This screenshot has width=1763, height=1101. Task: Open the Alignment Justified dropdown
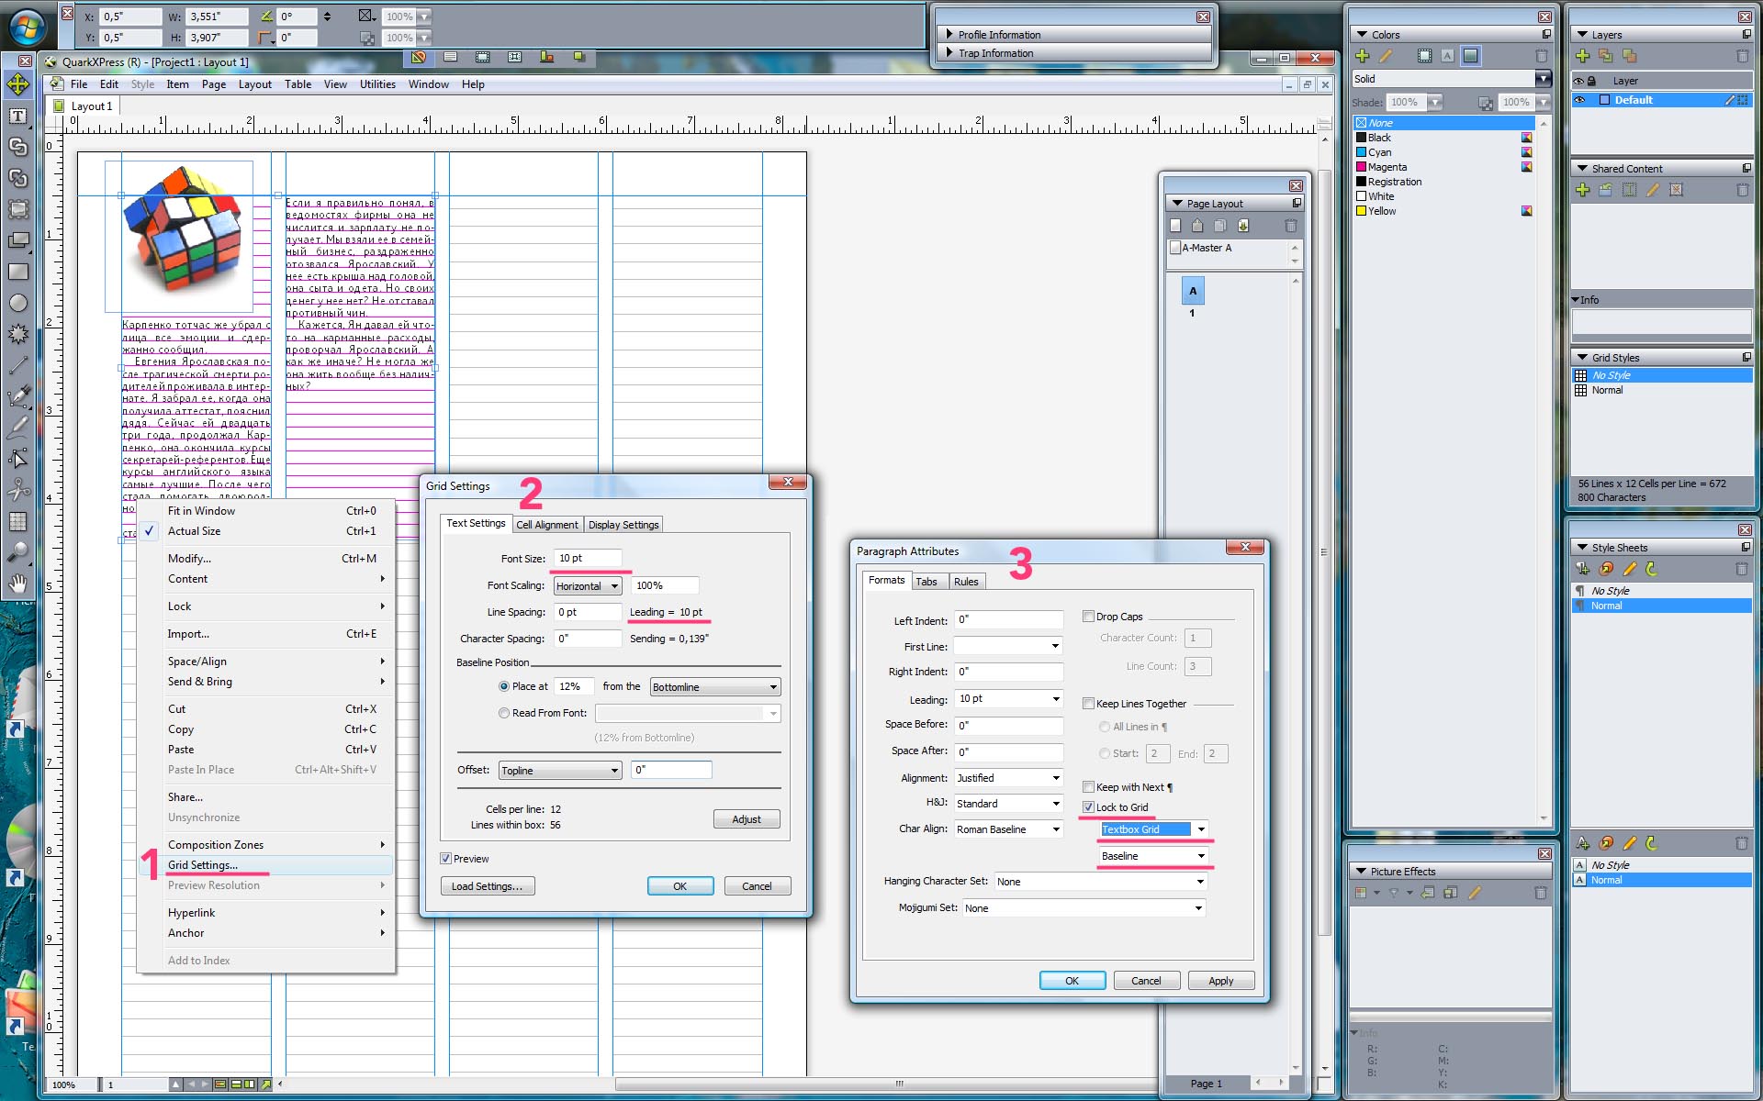[x=1008, y=778]
